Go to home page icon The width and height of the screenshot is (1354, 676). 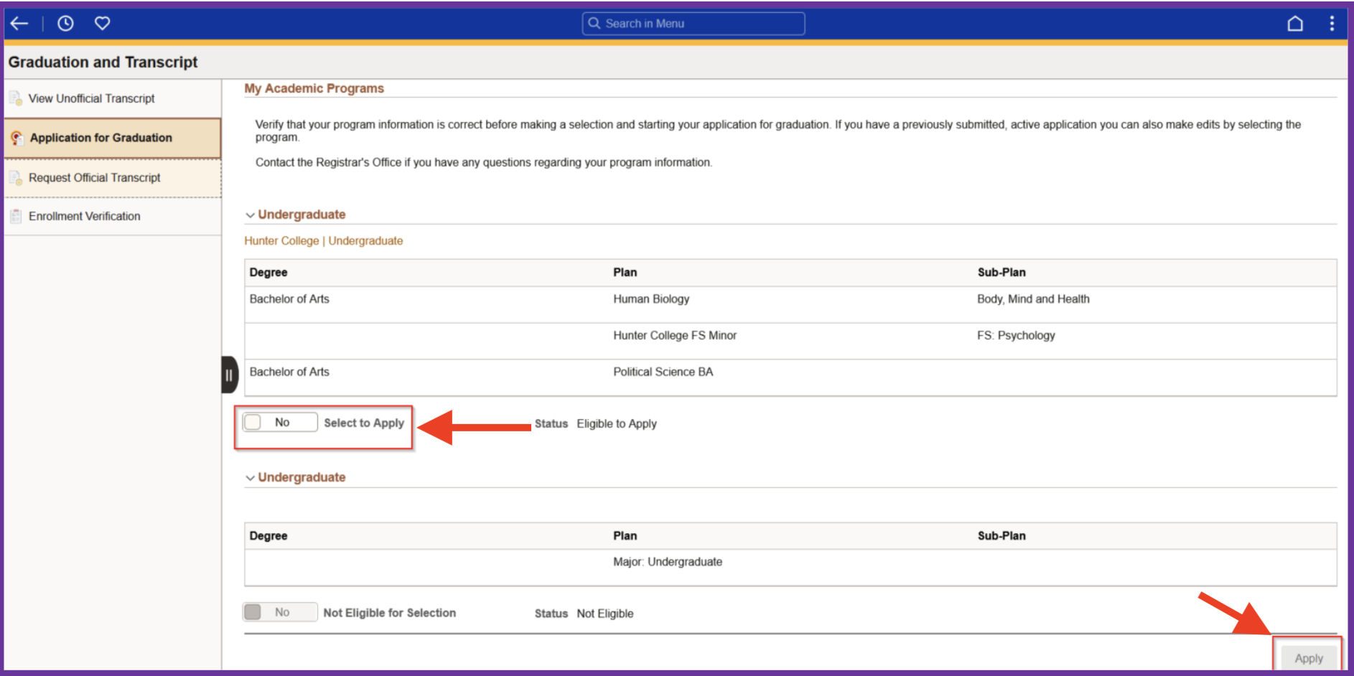(1294, 24)
